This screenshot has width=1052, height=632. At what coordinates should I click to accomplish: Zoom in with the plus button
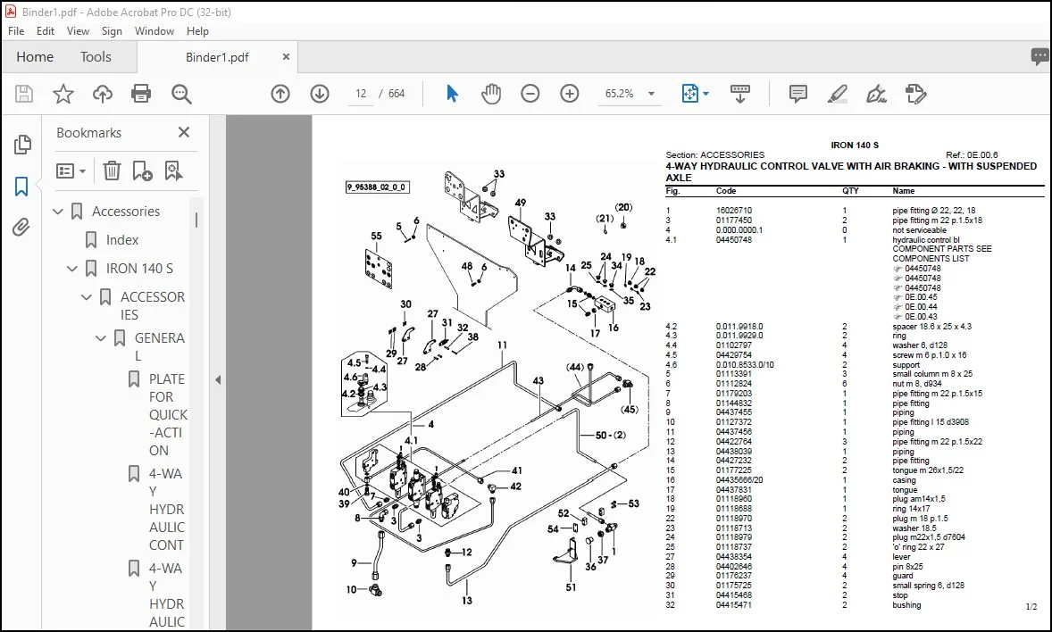point(570,94)
